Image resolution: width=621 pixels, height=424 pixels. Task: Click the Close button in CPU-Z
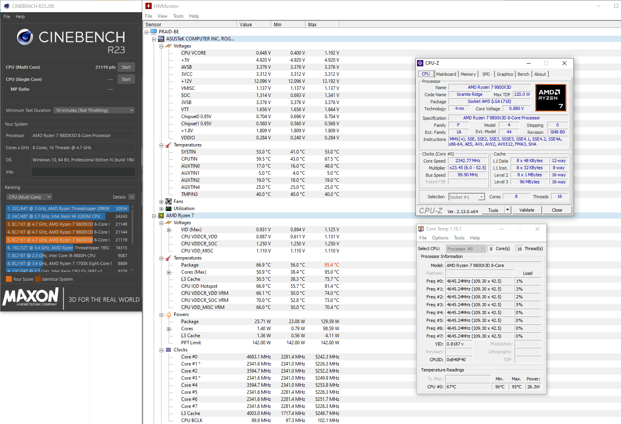click(x=557, y=210)
